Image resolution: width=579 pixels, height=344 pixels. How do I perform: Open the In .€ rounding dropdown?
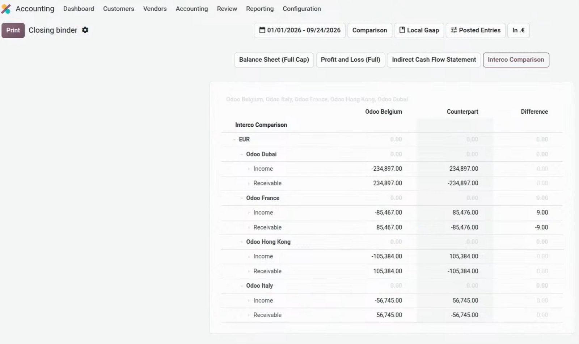[519, 30]
